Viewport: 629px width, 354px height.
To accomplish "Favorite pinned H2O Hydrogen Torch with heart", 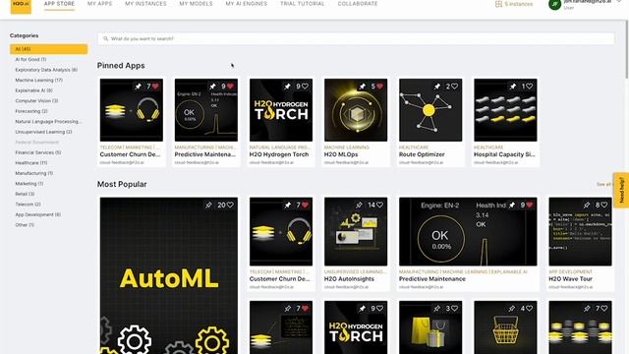I will tap(305, 87).
